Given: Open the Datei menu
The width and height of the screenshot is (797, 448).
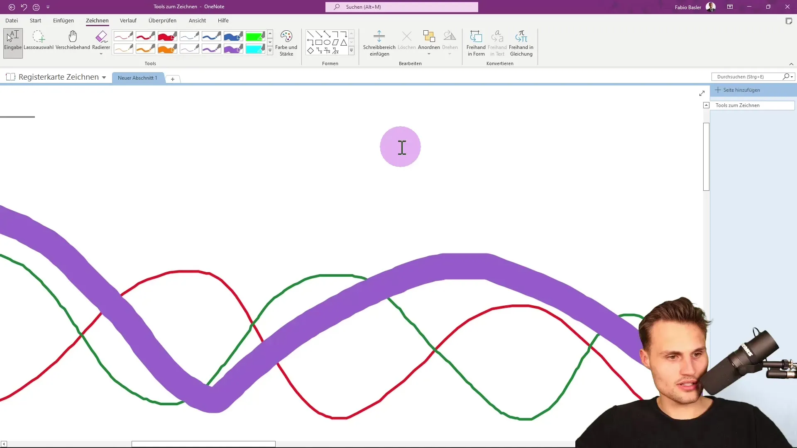Looking at the screenshot, I should 12,20.
